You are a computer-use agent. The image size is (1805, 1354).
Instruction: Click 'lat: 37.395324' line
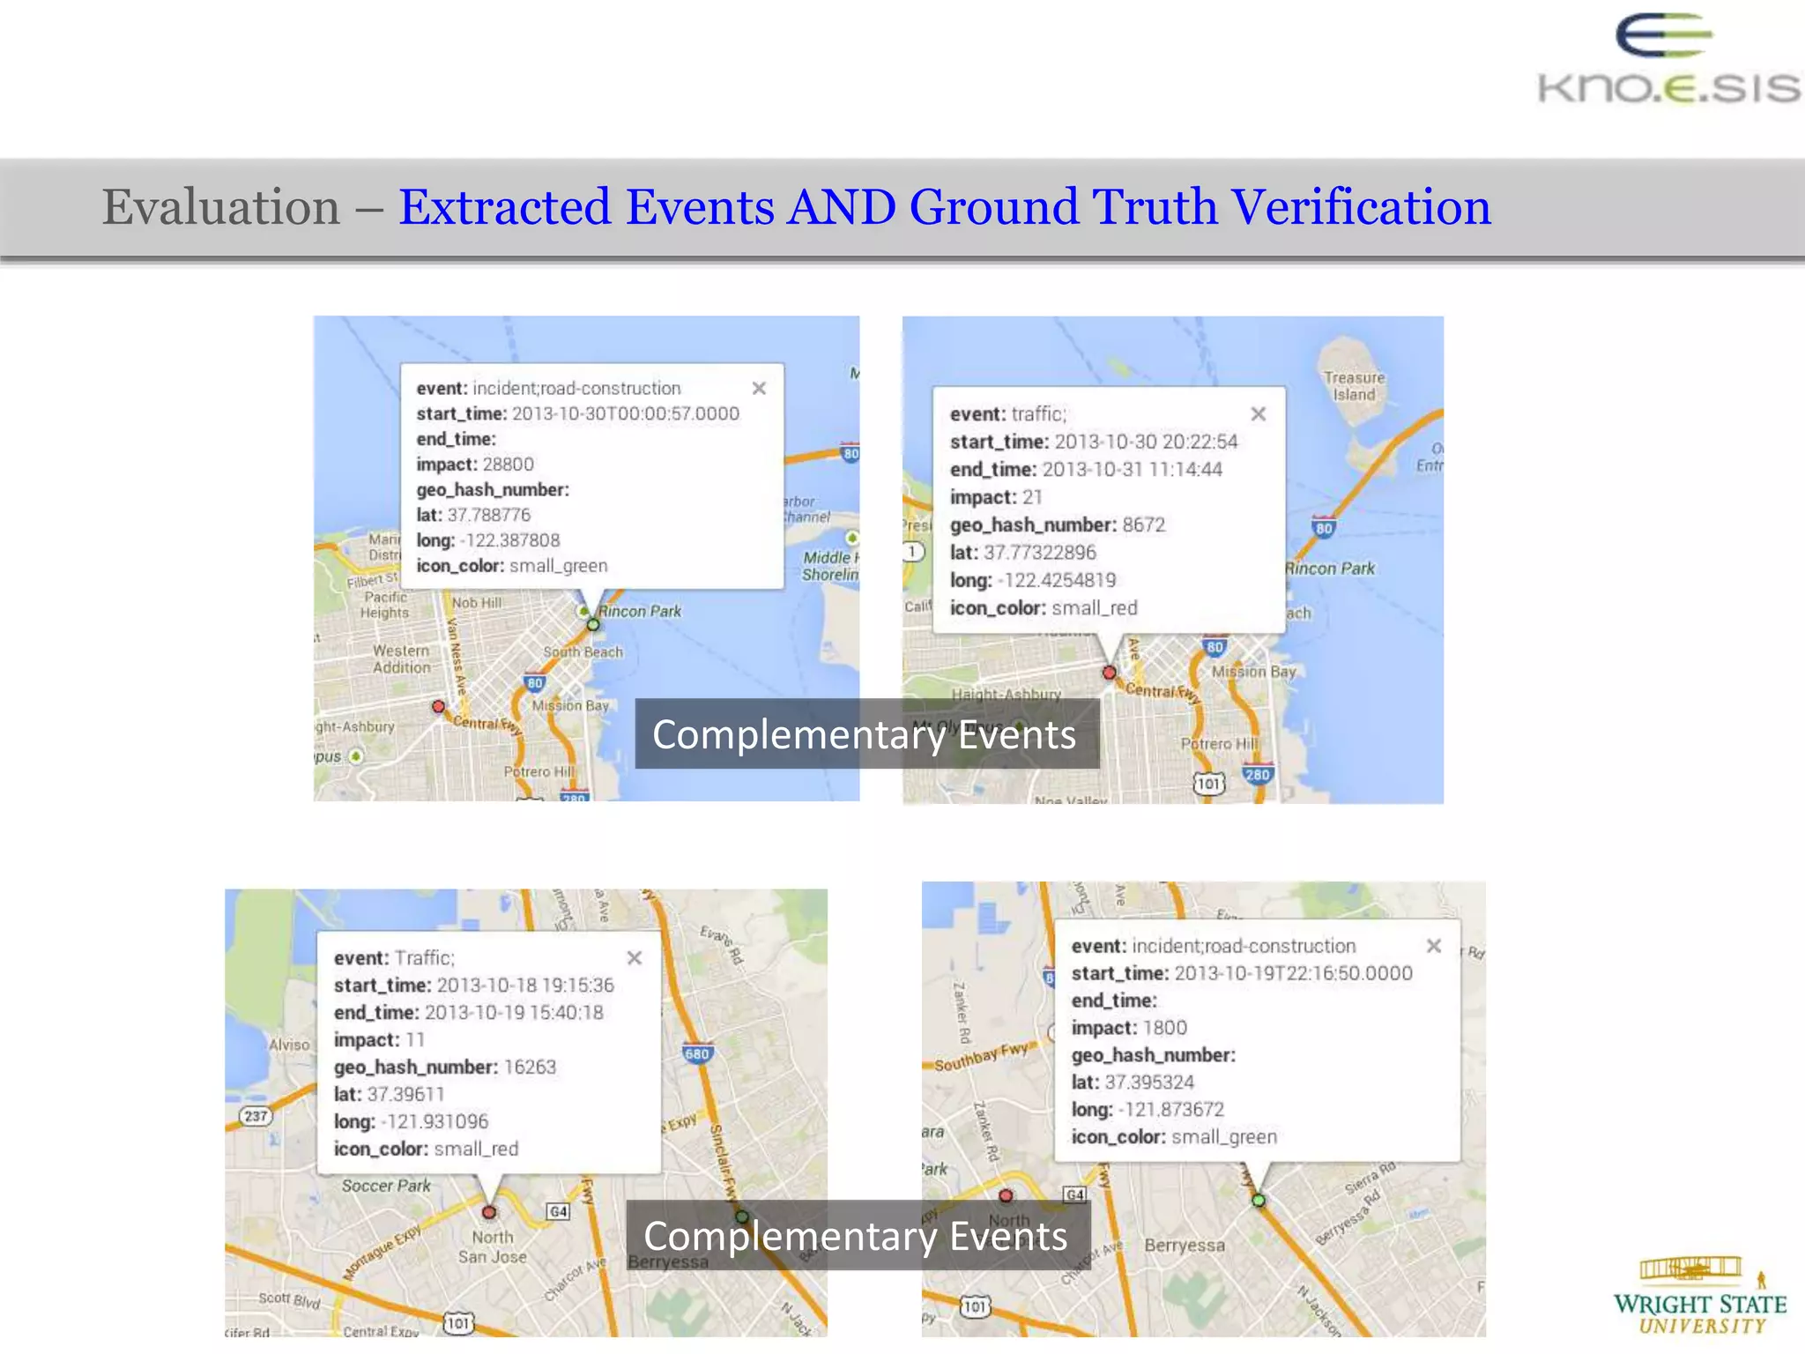point(1133,1082)
